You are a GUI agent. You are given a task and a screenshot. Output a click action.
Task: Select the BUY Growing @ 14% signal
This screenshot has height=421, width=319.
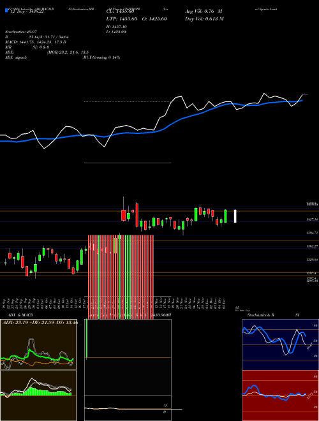(x=101, y=57)
